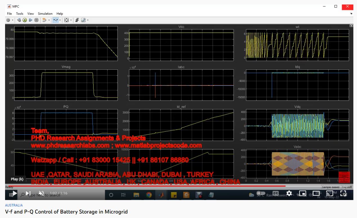Open the AUSTRALIA category link
This screenshot has height=218, width=357.
click(x=14, y=205)
